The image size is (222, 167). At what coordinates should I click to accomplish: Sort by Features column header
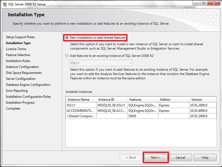coord(143,100)
